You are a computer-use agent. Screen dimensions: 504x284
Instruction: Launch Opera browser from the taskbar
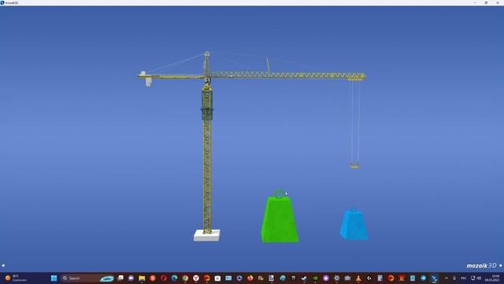pos(164,278)
